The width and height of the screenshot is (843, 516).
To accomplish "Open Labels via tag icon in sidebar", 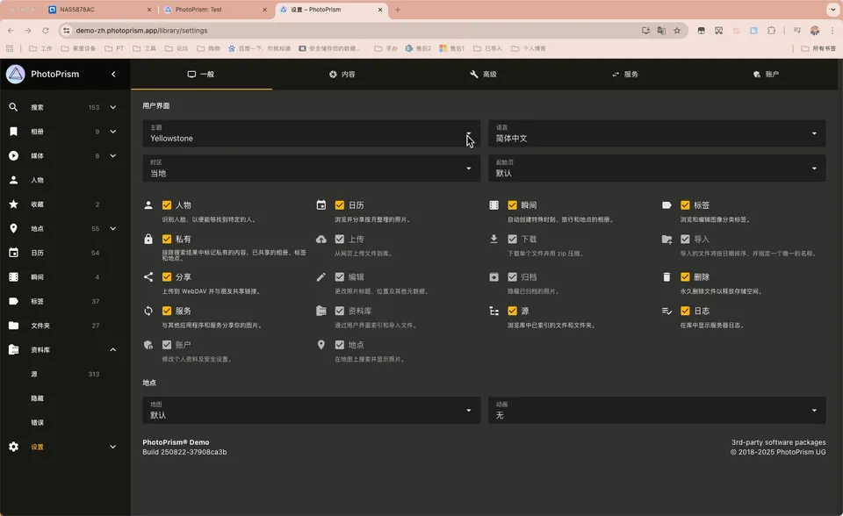I will coord(13,301).
